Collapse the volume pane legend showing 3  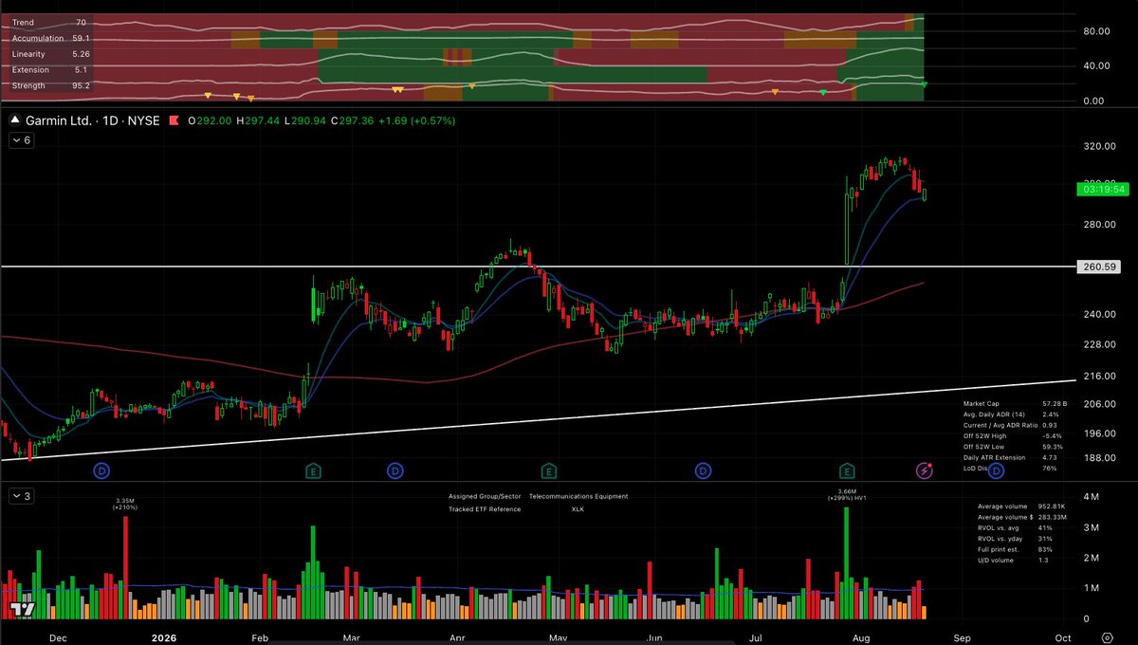tap(21, 497)
